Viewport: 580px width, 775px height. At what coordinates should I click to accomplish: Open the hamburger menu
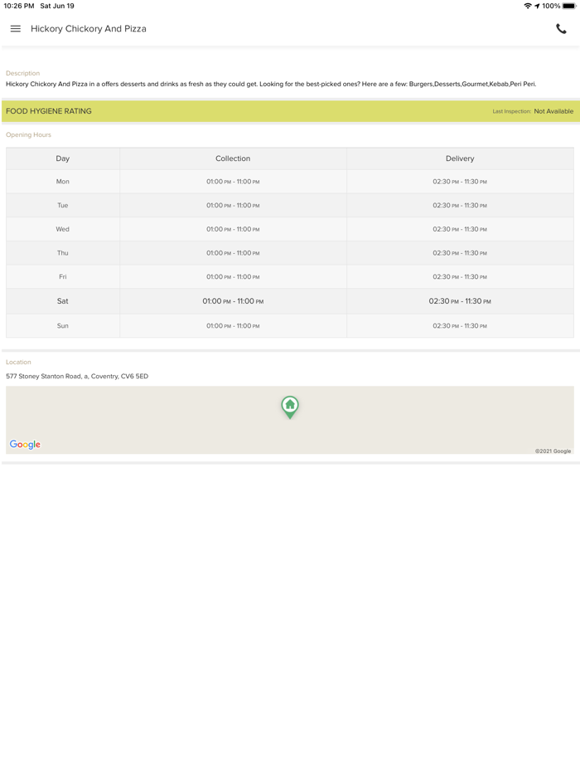[x=15, y=29]
